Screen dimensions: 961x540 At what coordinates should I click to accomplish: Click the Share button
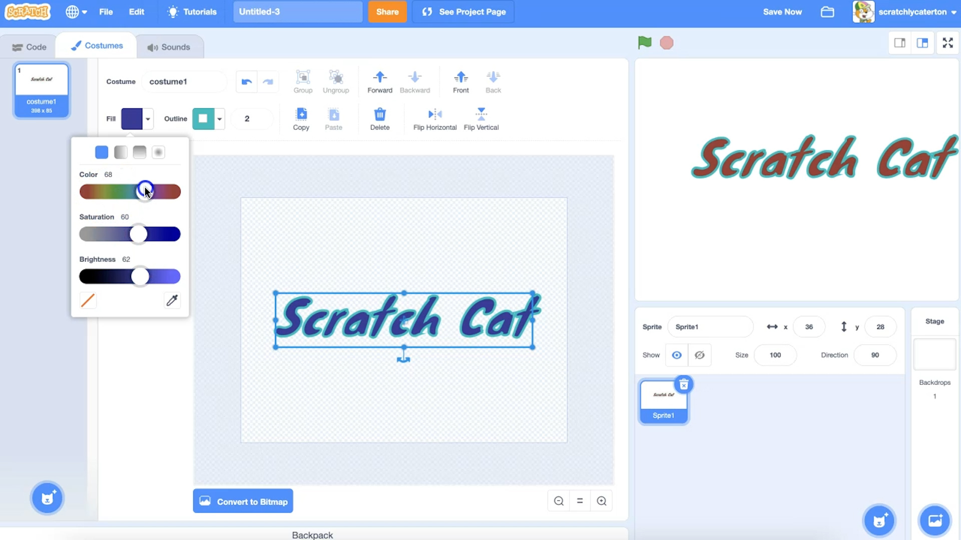[x=387, y=11]
